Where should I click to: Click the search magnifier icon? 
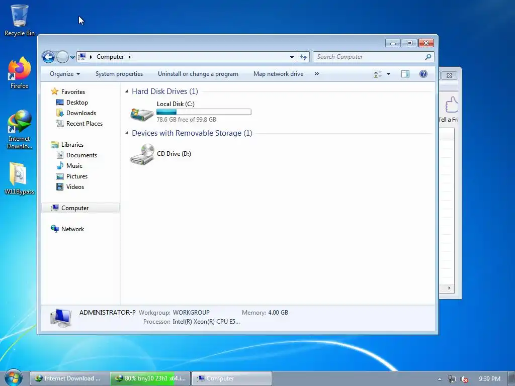(x=428, y=57)
